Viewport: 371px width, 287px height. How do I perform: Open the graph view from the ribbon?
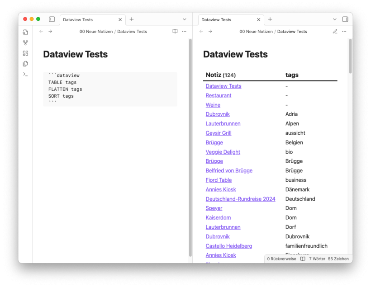coord(25,43)
